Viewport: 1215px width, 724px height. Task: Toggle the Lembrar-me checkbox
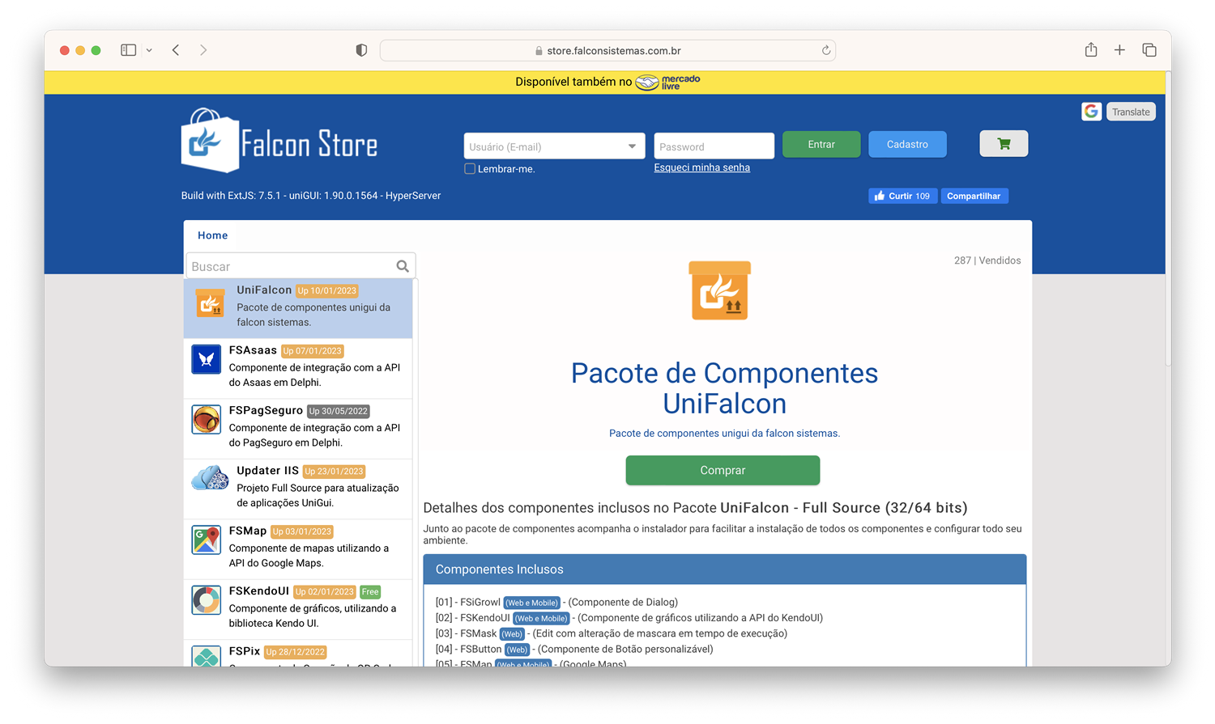tap(469, 168)
